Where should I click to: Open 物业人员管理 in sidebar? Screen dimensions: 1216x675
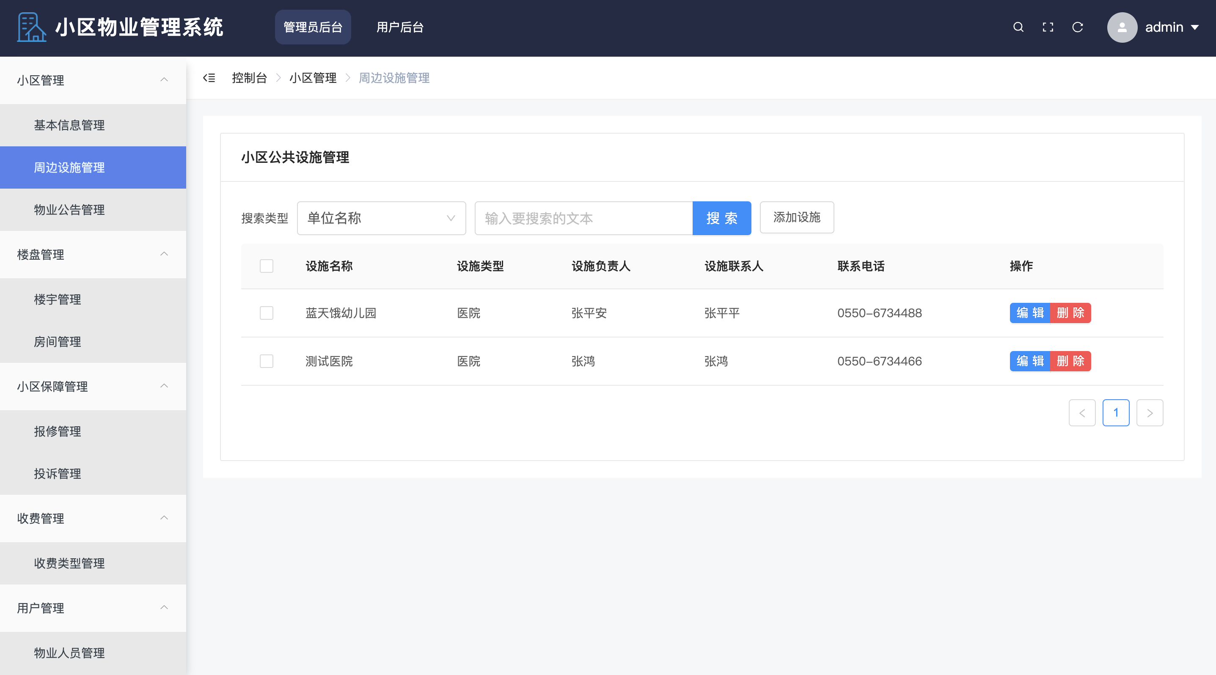[x=93, y=653]
